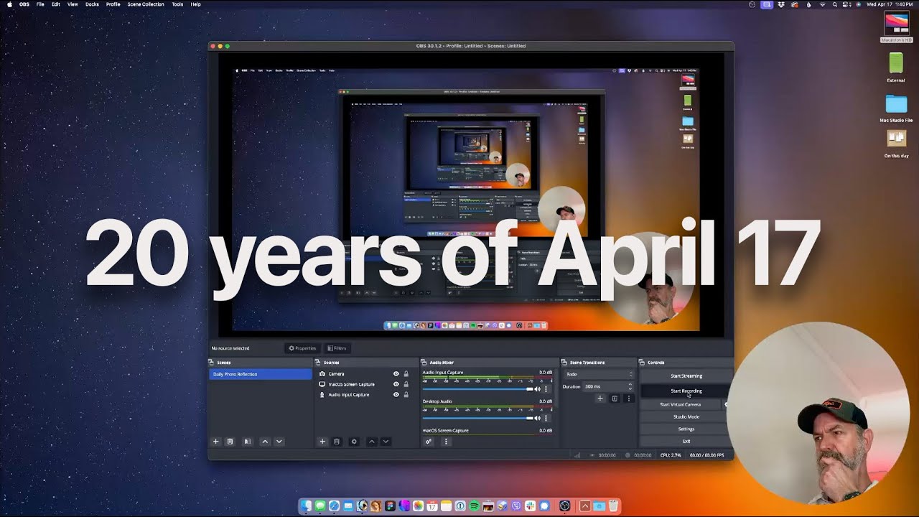Open the Spotify app in the Dock
The image size is (919, 517).
(475, 506)
